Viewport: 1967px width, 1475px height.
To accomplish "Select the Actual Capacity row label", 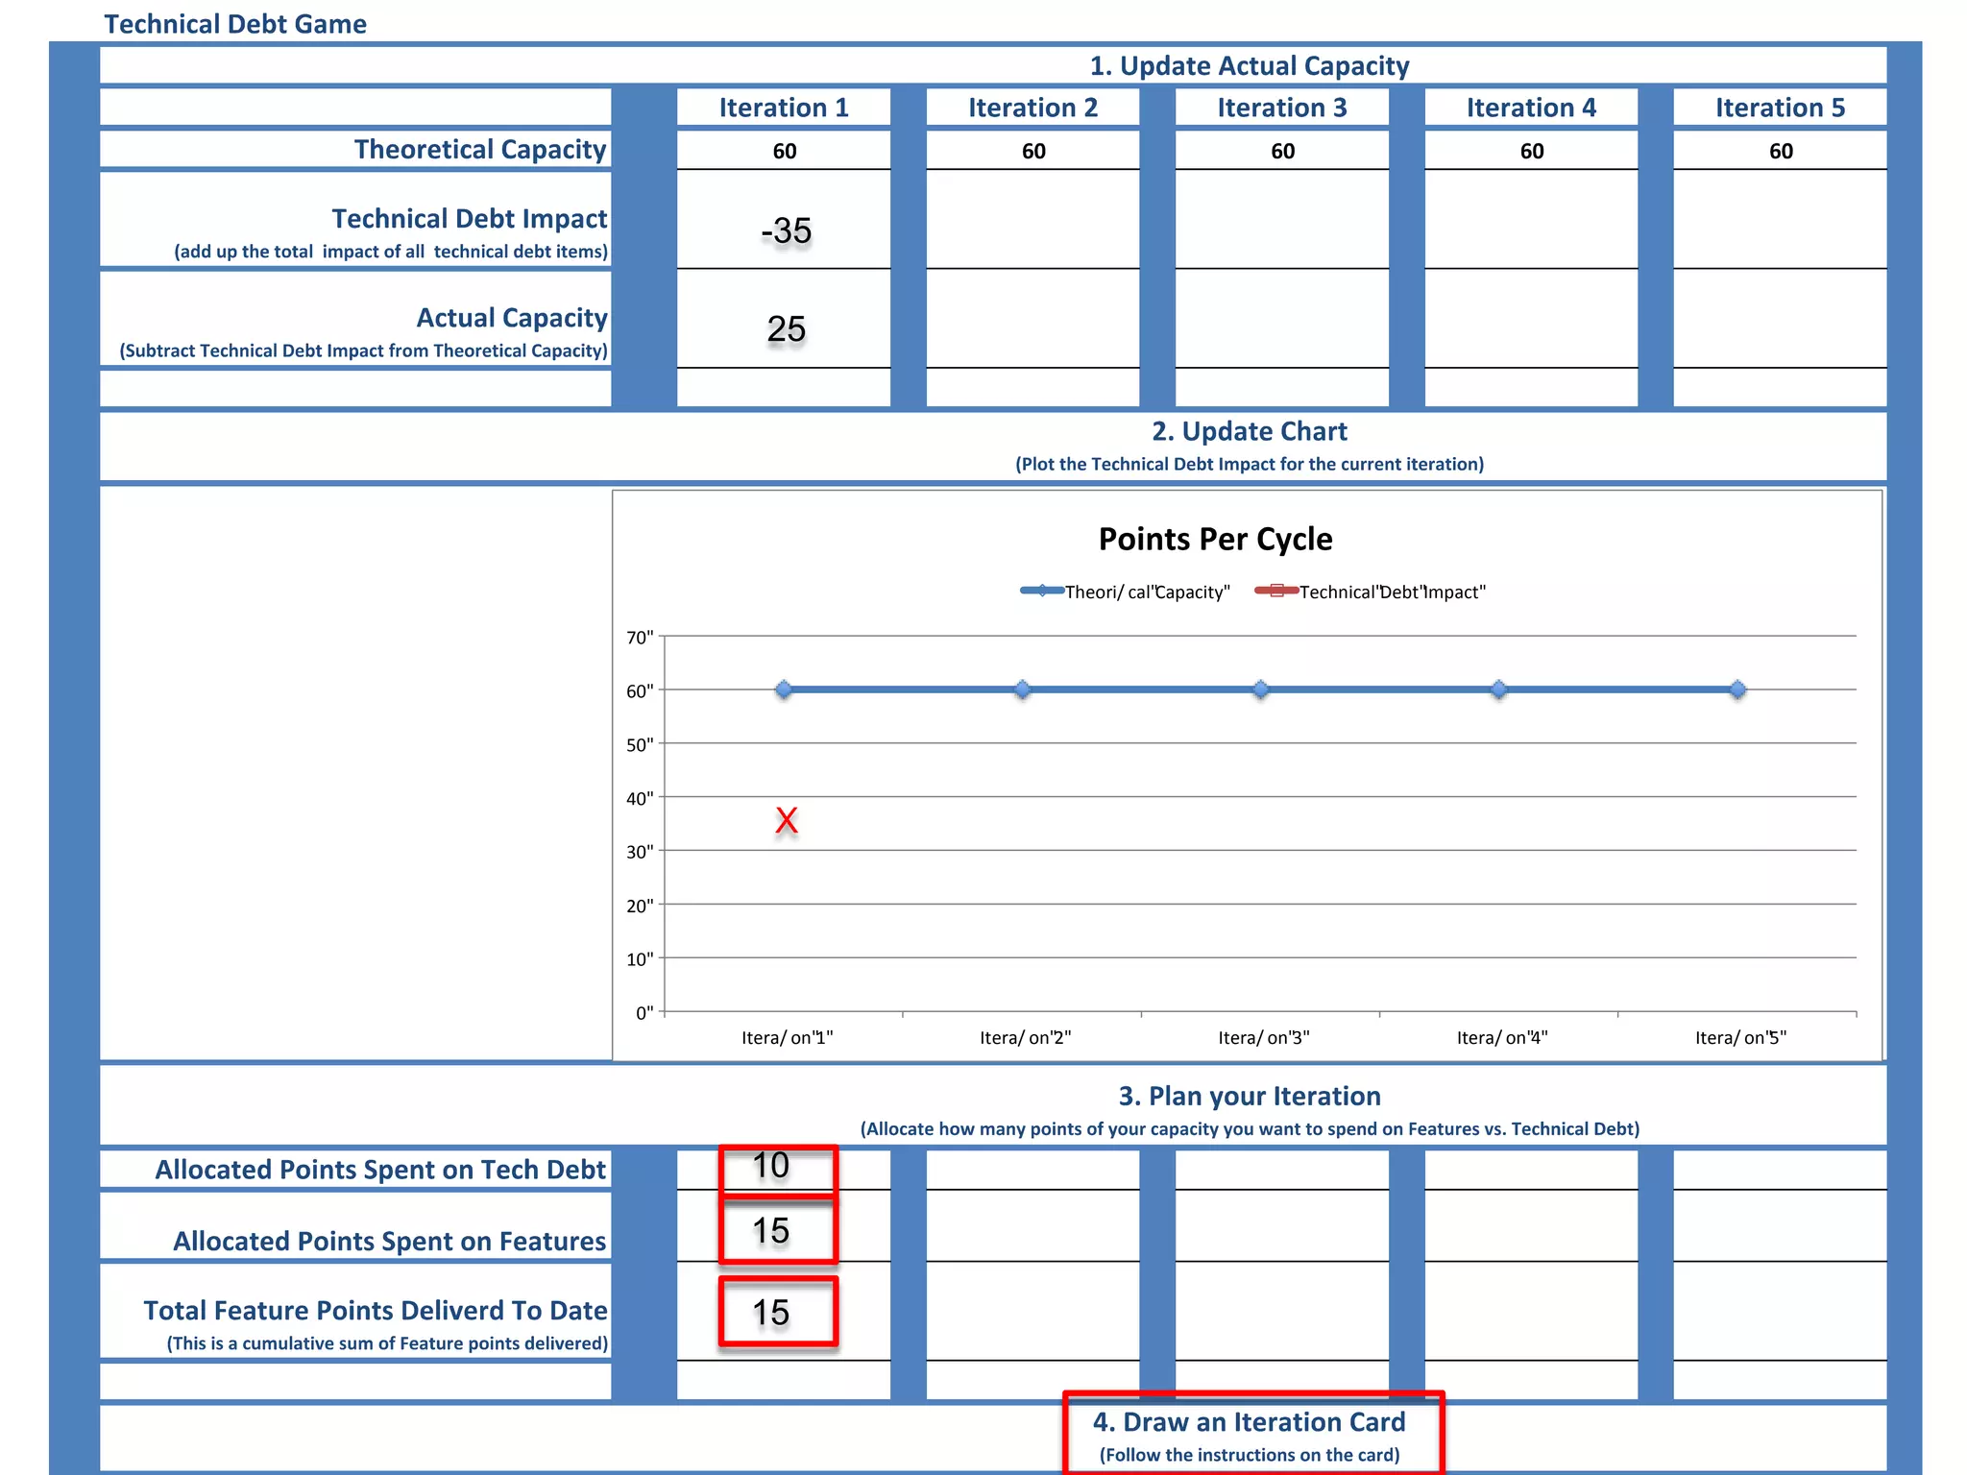I will coord(512,318).
